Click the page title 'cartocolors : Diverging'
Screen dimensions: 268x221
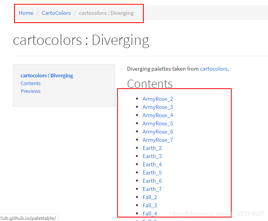[81, 41]
